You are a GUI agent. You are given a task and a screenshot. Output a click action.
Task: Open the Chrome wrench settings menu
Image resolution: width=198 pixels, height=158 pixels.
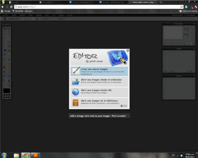pyautogui.click(x=196, y=7)
